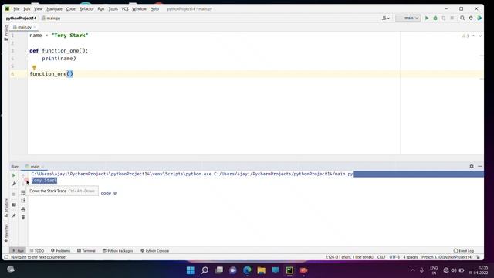Hide the Run tool window

point(480,166)
